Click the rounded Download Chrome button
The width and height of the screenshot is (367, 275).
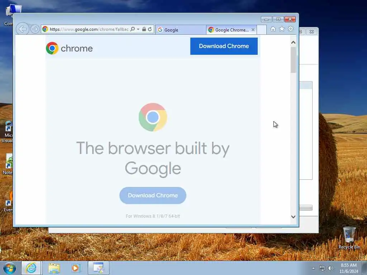(153, 195)
